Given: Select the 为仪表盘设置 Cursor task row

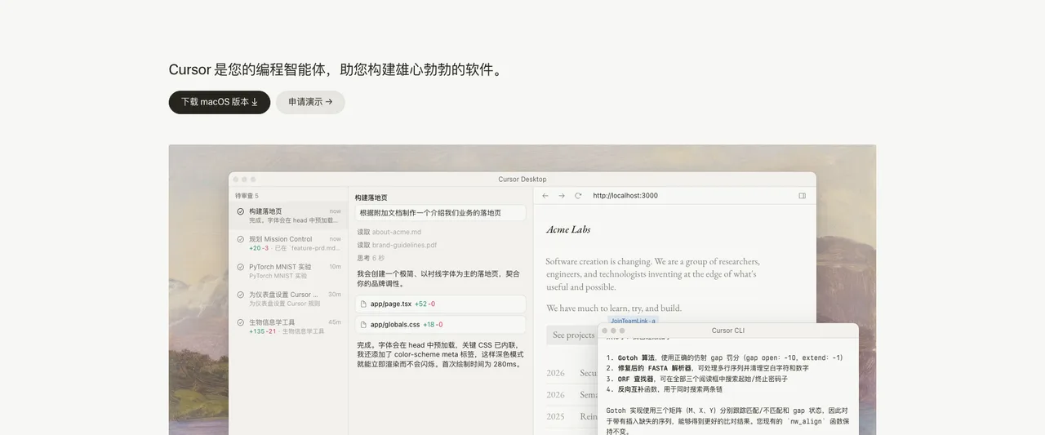Looking at the screenshot, I should (x=288, y=299).
